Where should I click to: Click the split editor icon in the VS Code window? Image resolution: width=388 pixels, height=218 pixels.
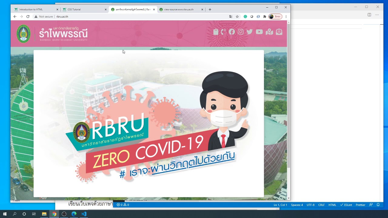pos(369,15)
